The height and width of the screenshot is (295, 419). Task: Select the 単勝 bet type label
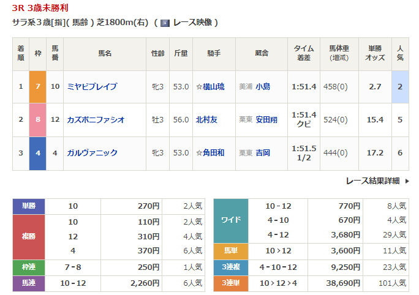[29, 206]
